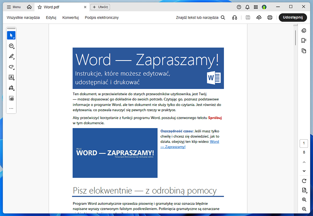The width and height of the screenshot is (313, 216).
Task: Click the Word logo in the banner
Action: tap(214, 78)
